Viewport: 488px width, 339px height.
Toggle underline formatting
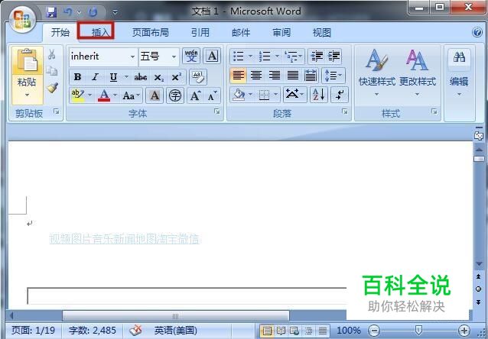pos(114,77)
